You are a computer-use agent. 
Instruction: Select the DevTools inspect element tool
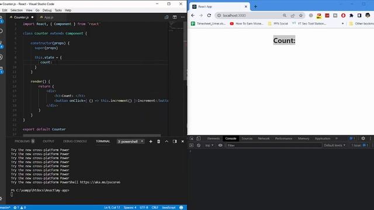(x=192, y=138)
